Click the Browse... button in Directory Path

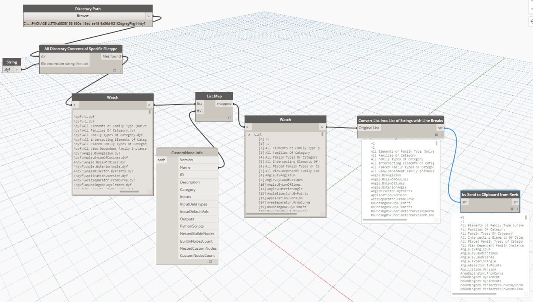(x=84, y=16)
